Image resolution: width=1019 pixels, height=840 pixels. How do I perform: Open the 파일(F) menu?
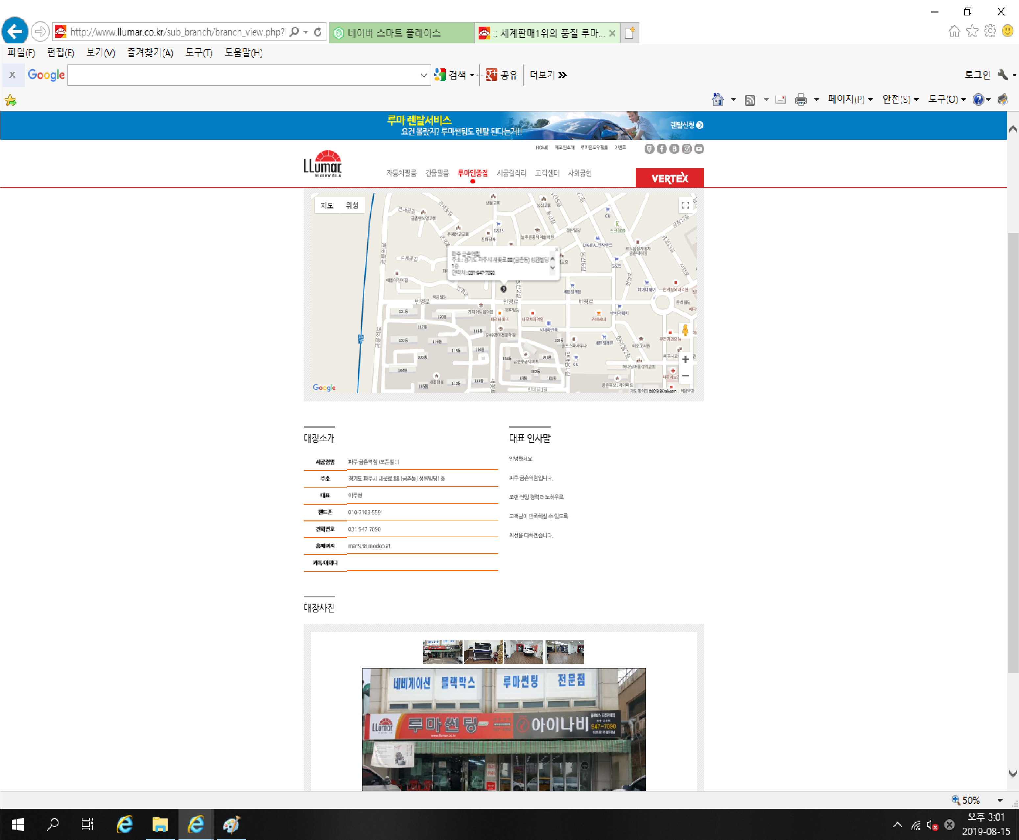(x=21, y=53)
